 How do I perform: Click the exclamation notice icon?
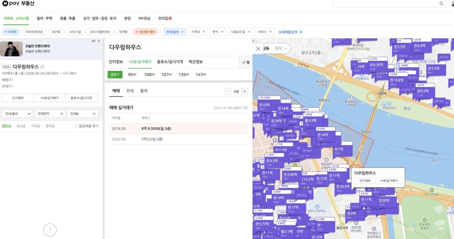tap(50, 230)
